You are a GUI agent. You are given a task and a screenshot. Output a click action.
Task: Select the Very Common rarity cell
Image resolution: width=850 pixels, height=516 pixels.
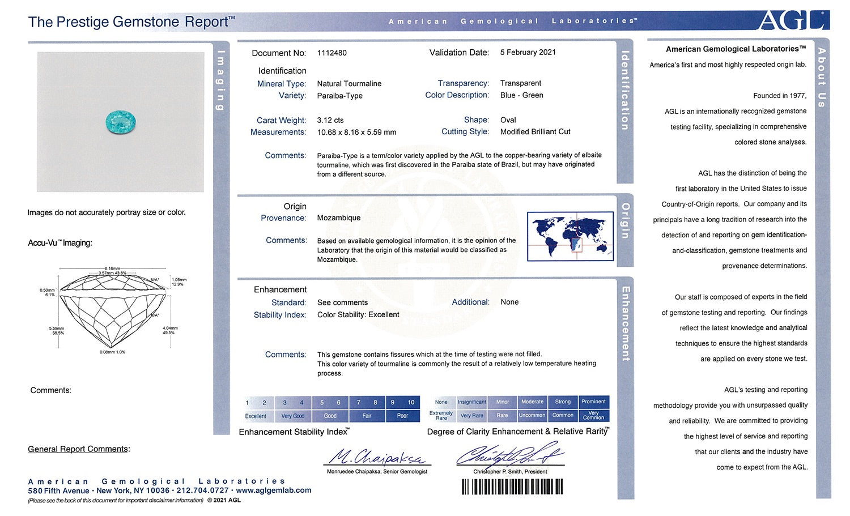(x=593, y=415)
